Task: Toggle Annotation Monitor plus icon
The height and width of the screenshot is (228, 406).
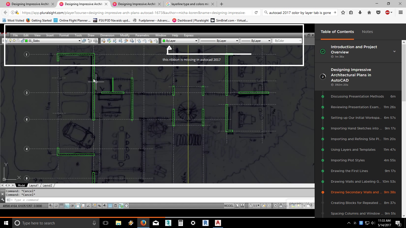Action: [126, 206]
